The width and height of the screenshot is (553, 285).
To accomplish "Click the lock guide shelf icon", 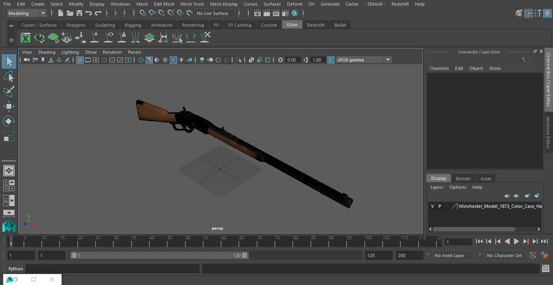I will (122, 38).
